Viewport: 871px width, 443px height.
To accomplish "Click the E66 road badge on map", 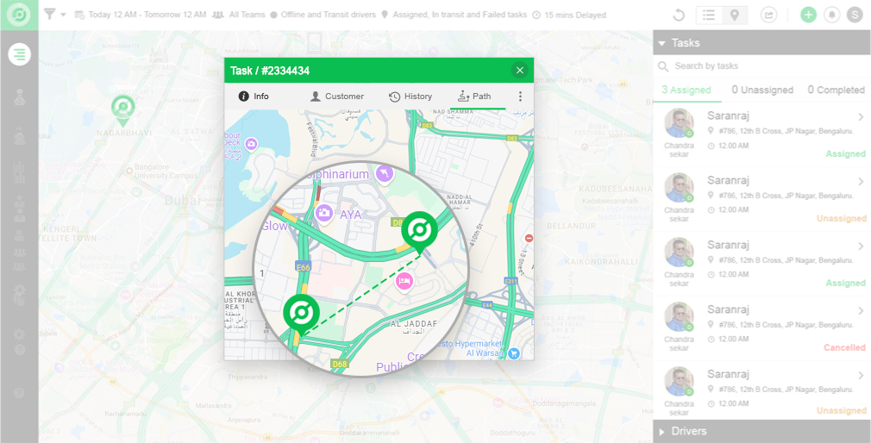I will coord(304,267).
